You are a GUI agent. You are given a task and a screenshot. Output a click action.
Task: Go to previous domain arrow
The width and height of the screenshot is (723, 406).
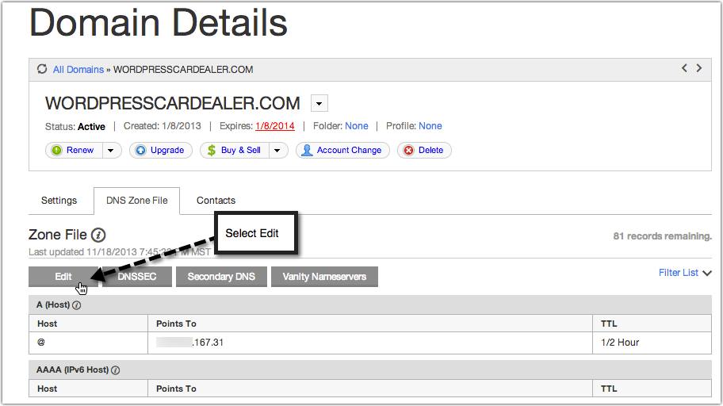(x=684, y=69)
